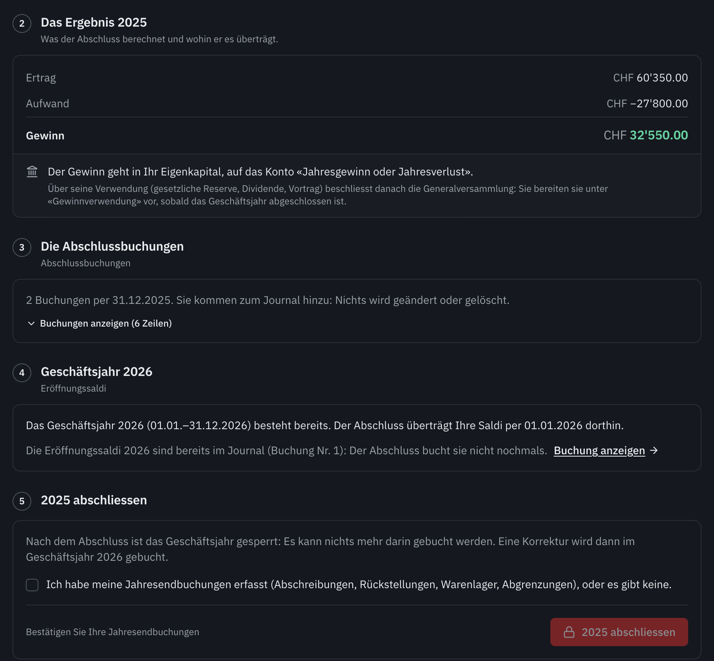
Task: Click the 'Ertrag' row label
Action: [41, 78]
